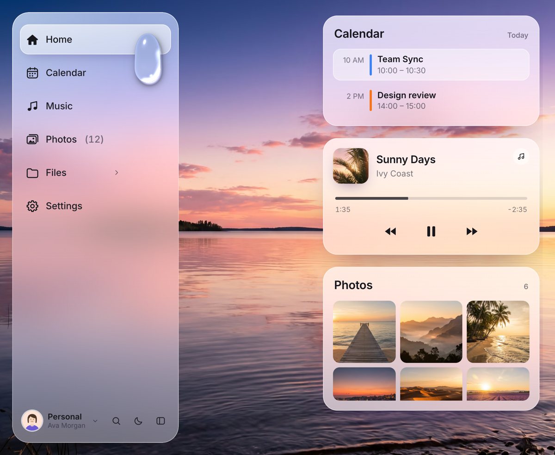Open the Calendar menu label
The height and width of the screenshot is (455, 555).
[66, 73]
